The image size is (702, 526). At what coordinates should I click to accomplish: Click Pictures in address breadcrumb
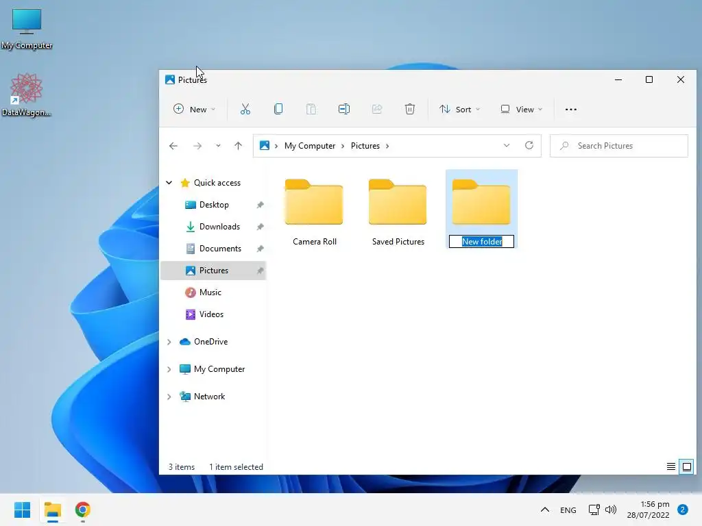tap(365, 146)
